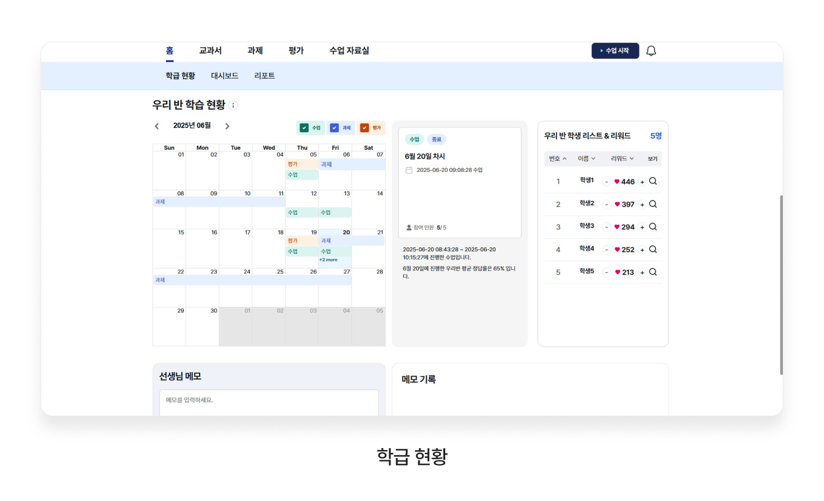The image size is (824, 501).
Task: Click magnifier icon for 학생1
Action: [x=653, y=181]
